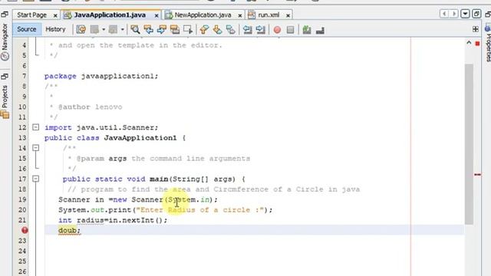Click Next Bookmark icon
The width and height of the screenshot is (491, 276).
coord(217,29)
